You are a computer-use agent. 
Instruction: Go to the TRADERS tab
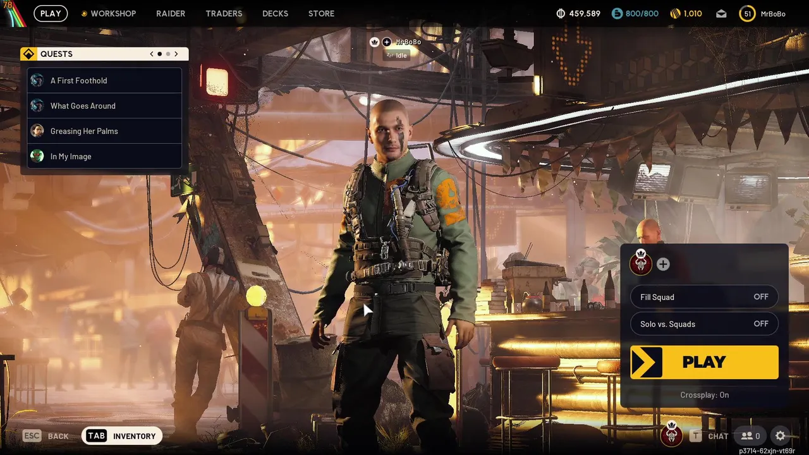tap(224, 13)
